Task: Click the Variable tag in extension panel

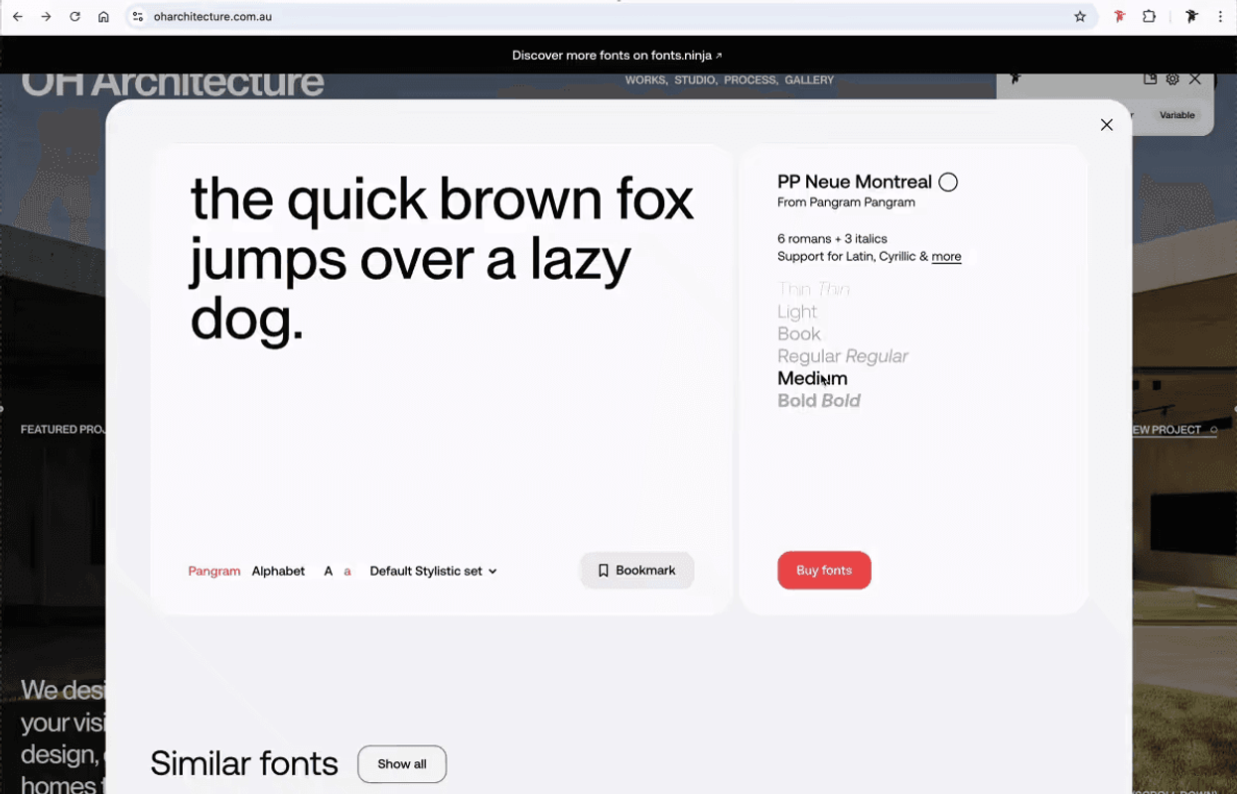Action: click(1177, 115)
